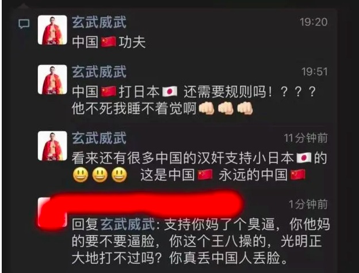Open avatar of the 11分钟前 comment

coord(52,146)
